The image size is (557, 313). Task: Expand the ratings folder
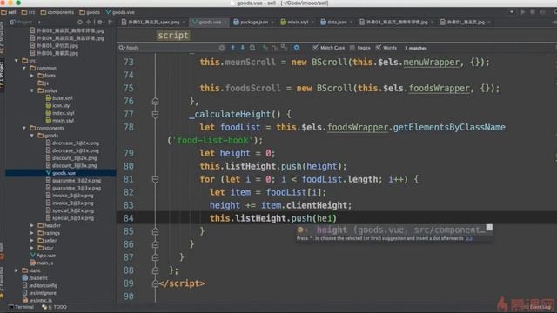[32, 233]
